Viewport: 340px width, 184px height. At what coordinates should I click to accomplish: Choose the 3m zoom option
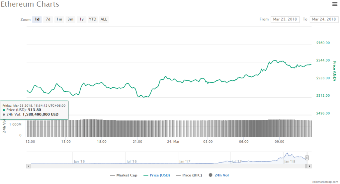70,19
